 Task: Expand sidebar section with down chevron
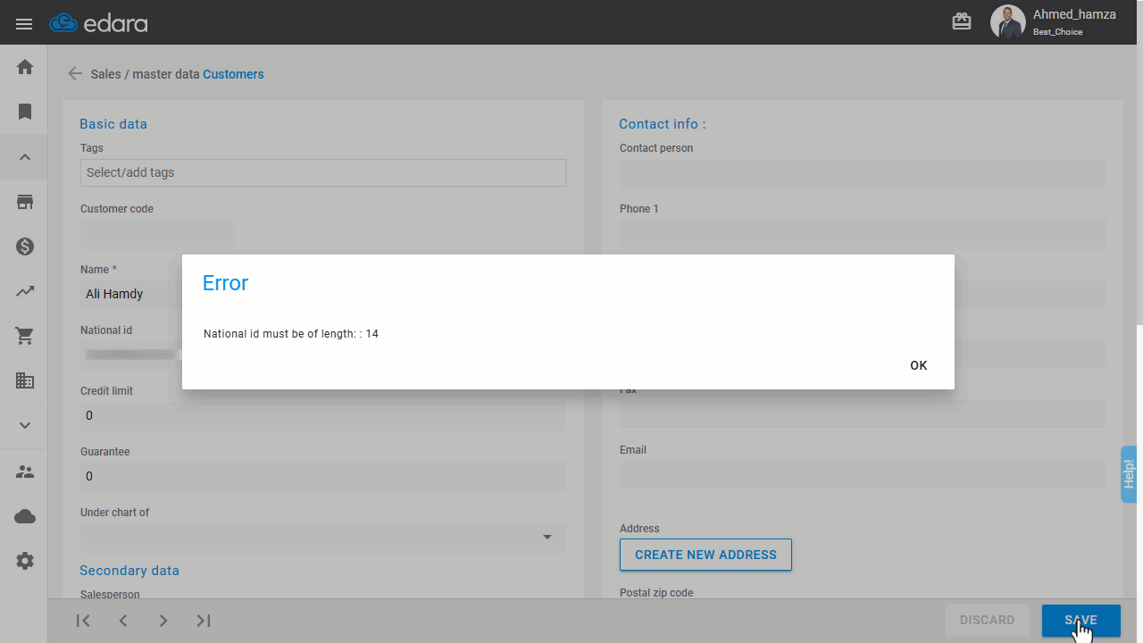[25, 426]
